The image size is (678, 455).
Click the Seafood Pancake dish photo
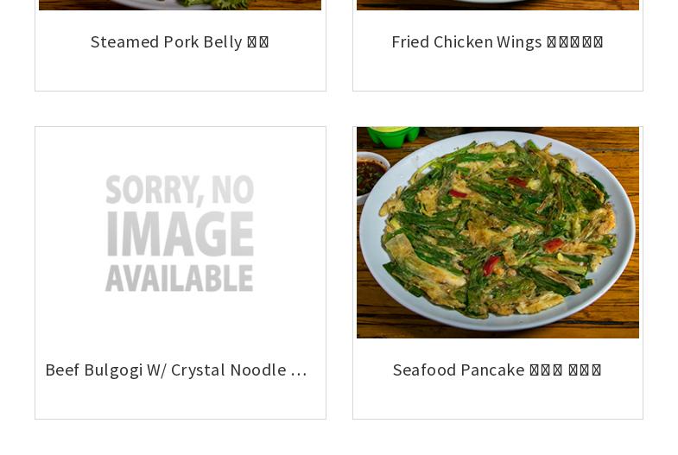point(497,232)
